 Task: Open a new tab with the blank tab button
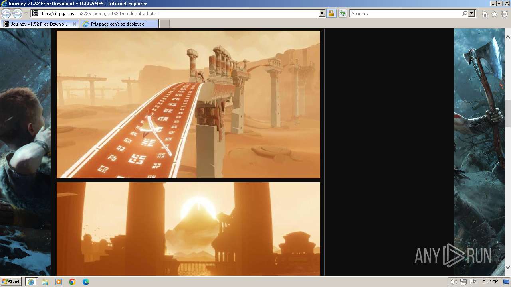pos(164,24)
